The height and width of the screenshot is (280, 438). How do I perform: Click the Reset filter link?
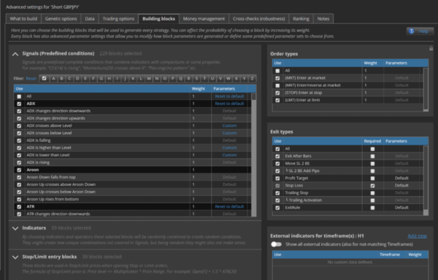[x=31, y=79]
